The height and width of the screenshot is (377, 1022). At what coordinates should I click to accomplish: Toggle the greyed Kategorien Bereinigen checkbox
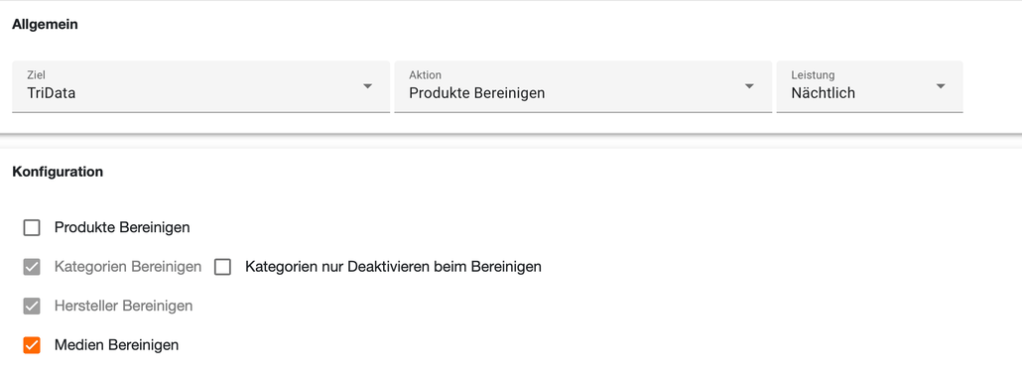coord(32,267)
